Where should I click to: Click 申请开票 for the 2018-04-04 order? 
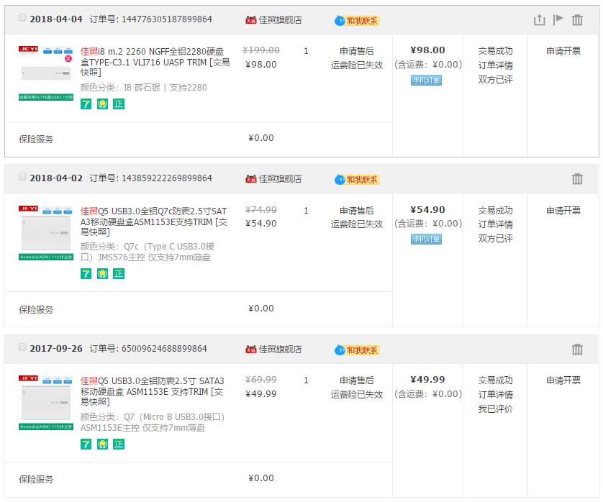click(563, 51)
